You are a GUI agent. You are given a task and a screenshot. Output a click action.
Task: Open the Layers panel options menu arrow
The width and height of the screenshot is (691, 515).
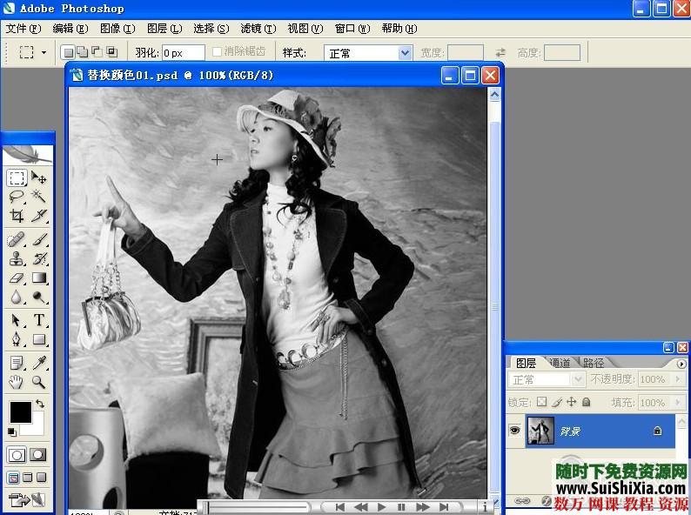(x=681, y=363)
